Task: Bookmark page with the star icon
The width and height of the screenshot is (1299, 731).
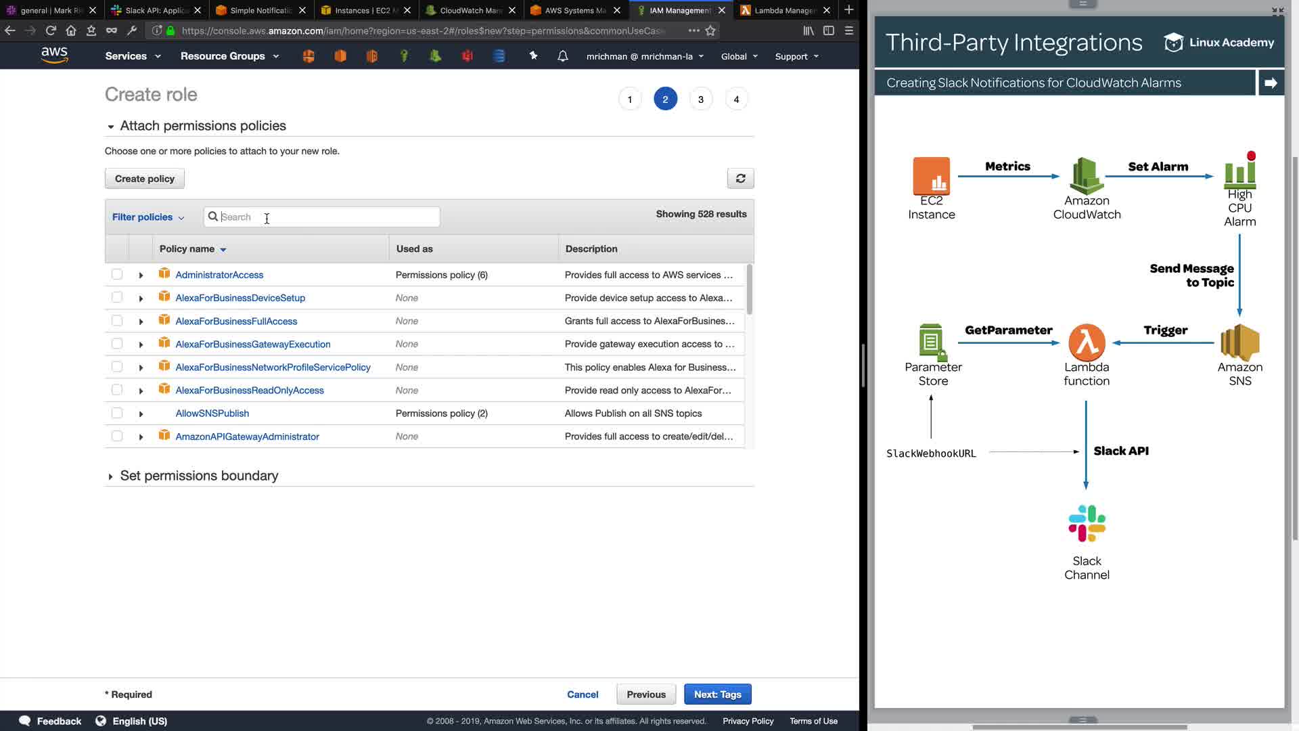Action: pos(710,30)
